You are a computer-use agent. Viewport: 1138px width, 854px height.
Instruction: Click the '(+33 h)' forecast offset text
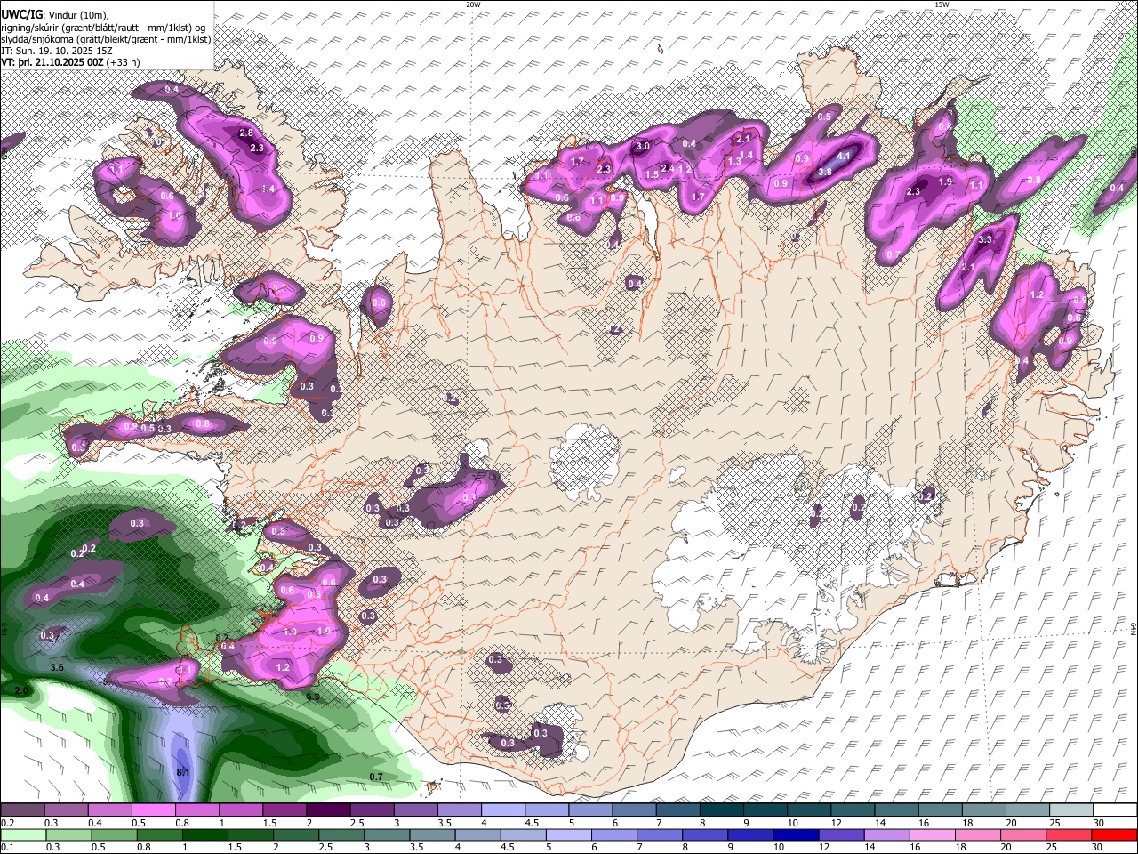[x=123, y=62]
